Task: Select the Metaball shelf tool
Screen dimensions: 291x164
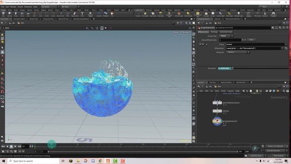Action: click(x=105, y=14)
